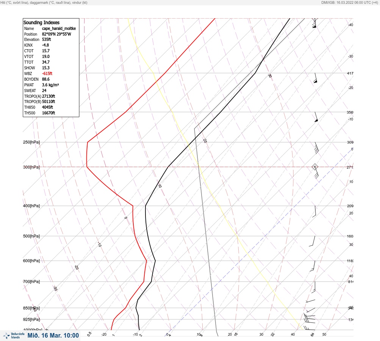Viewport: 380px width, 341px height.
Task: Click the BOYDEN value 88.6
Action: [45, 79]
